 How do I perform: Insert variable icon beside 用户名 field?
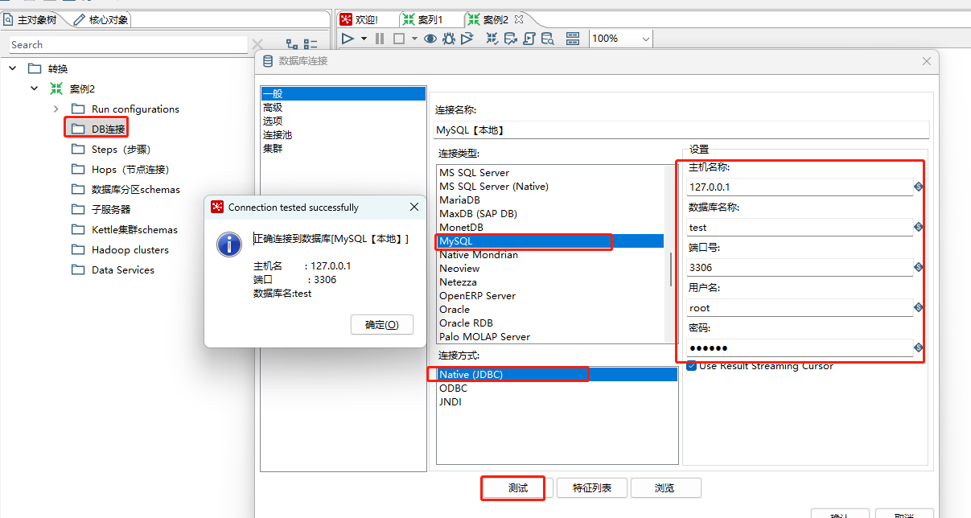(x=919, y=307)
